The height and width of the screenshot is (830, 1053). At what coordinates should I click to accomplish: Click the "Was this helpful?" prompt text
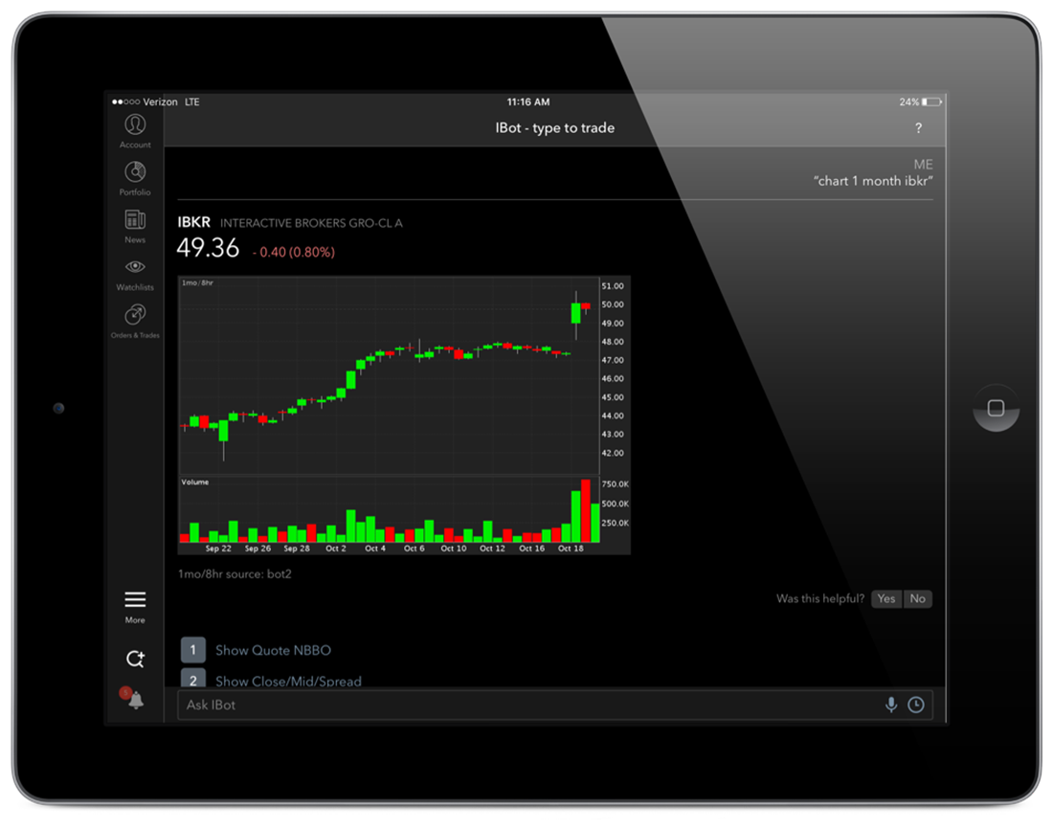[x=820, y=598]
